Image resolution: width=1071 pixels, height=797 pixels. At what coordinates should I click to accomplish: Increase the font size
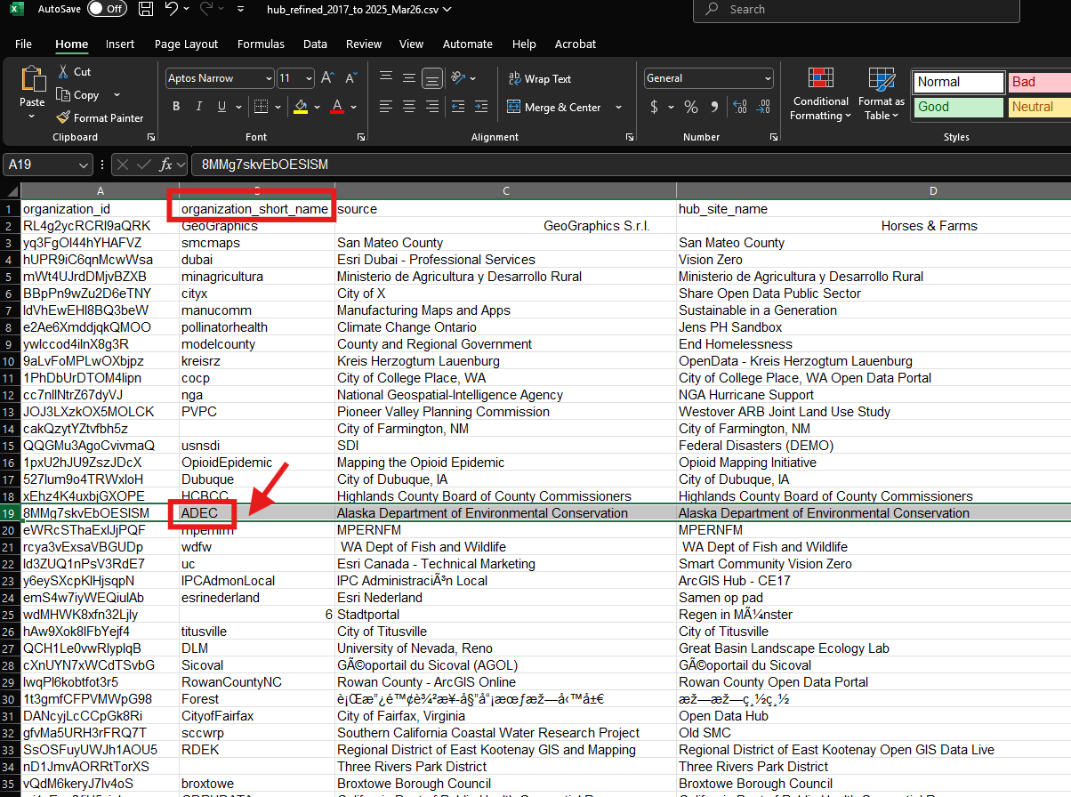327,78
